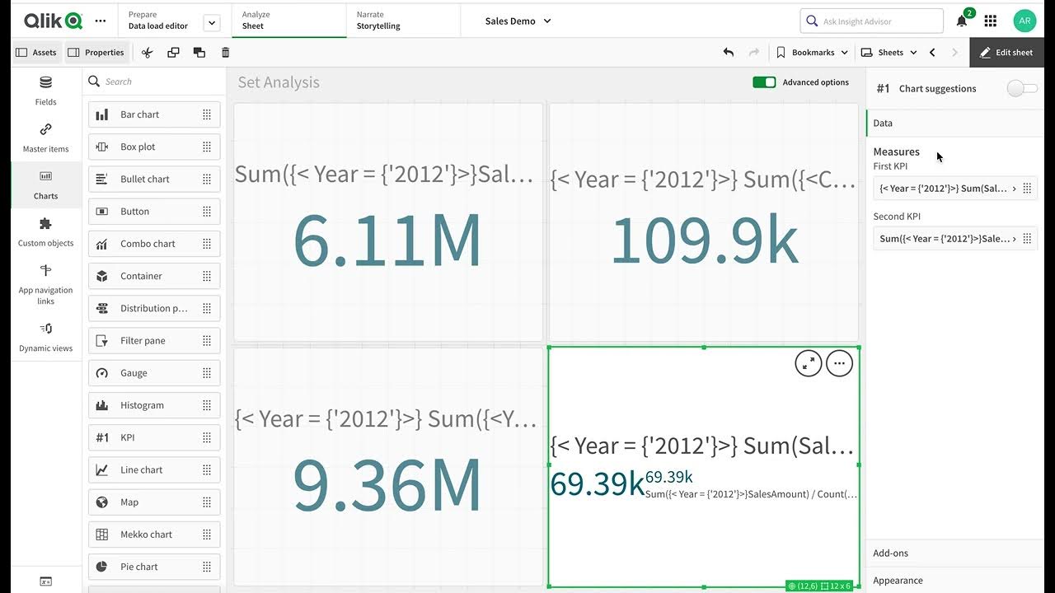Image resolution: width=1055 pixels, height=593 pixels.
Task: Open the notifications bell
Action: pyautogui.click(x=962, y=21)
